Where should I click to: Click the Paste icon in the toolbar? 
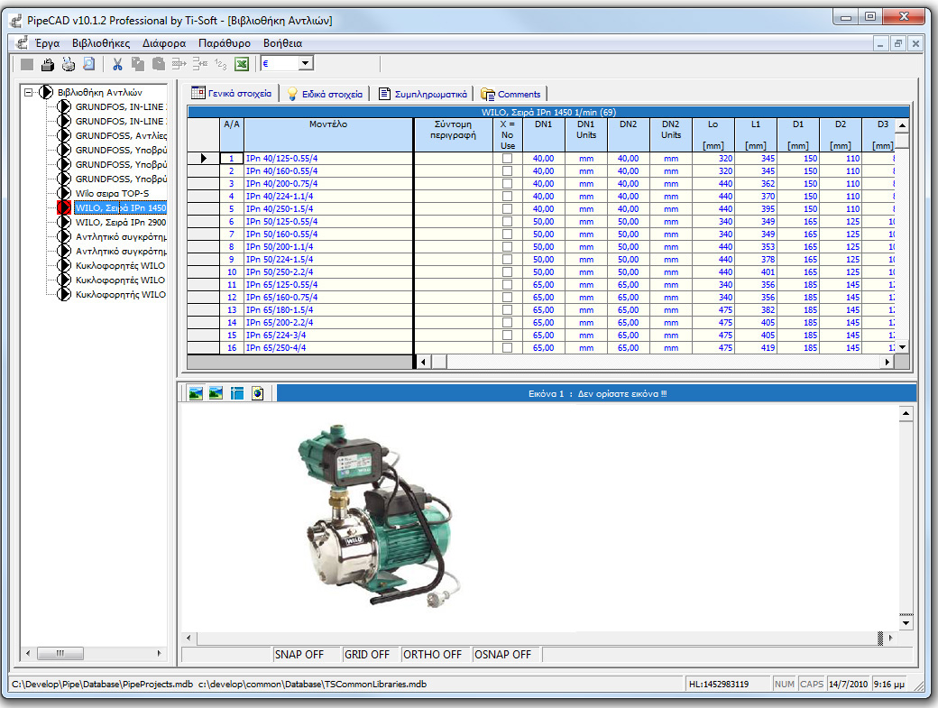(x=158, y=64)
